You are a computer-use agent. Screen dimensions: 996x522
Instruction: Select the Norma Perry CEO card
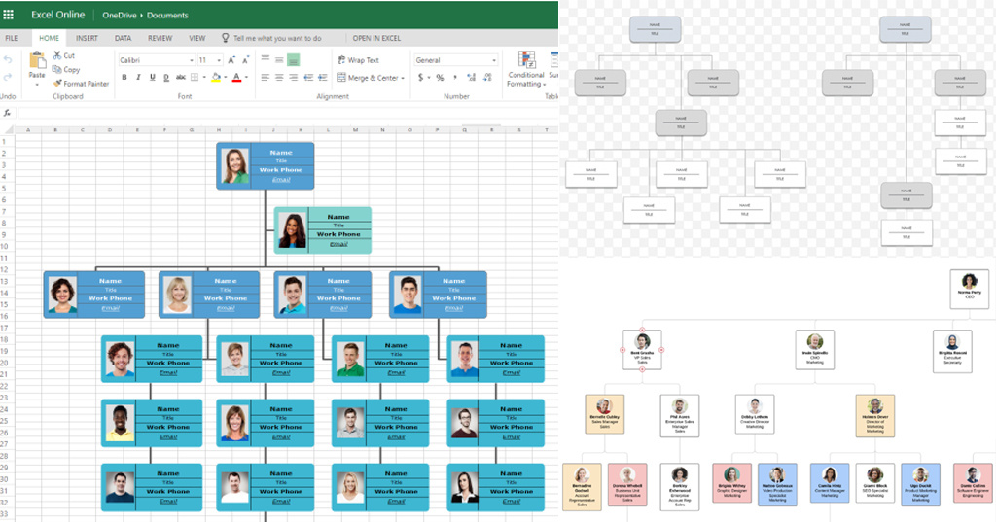coord(970,289)
